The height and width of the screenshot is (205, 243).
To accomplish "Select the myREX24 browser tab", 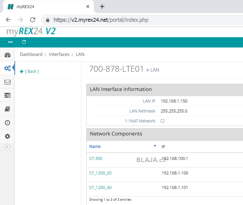I will click(x=48, y=7).
